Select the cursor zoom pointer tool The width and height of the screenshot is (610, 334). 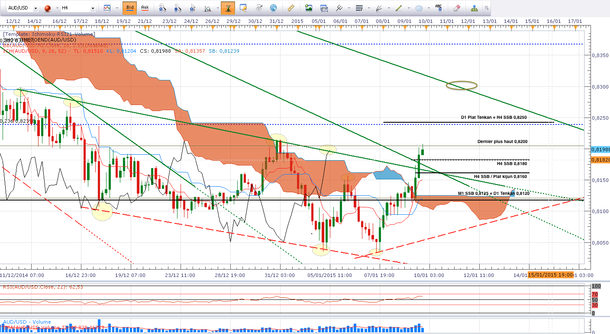coord(193,8)
